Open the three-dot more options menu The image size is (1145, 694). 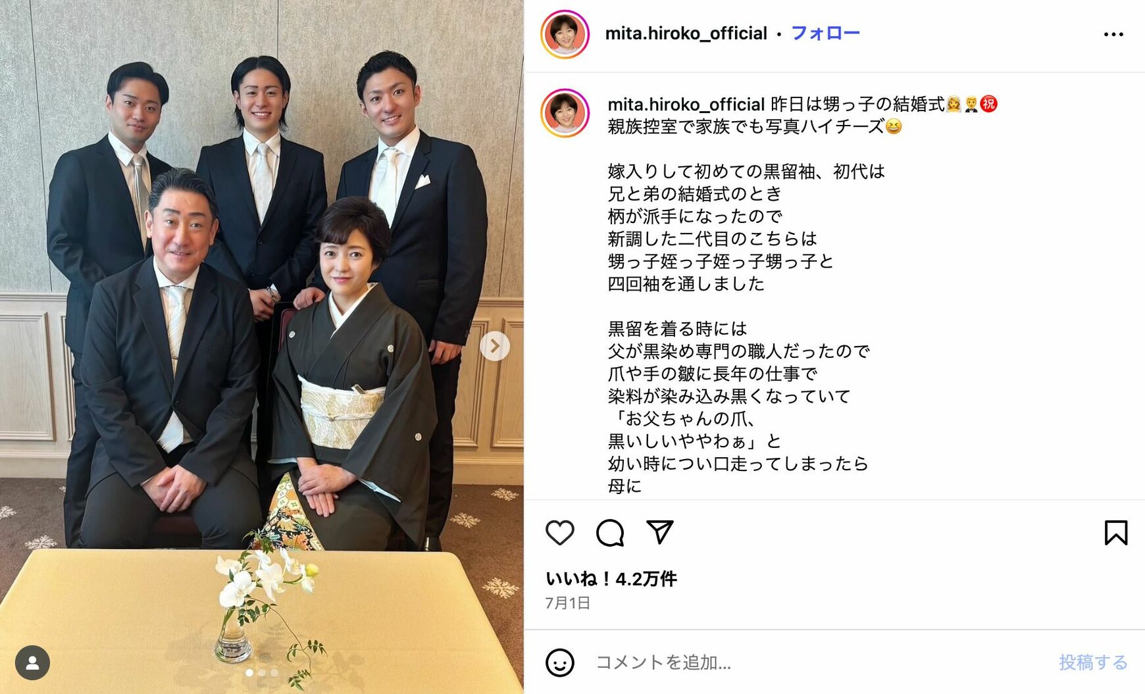point(1113,34)
